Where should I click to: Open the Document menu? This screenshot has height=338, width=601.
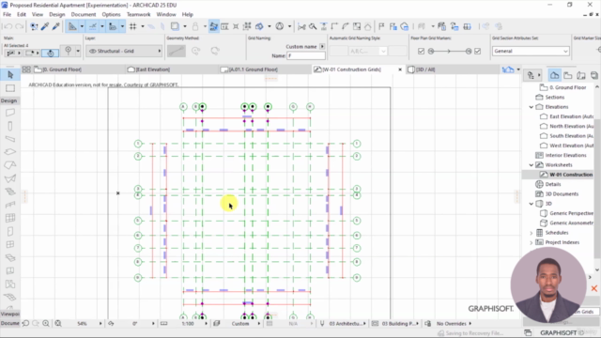click(x=84, y=14)
